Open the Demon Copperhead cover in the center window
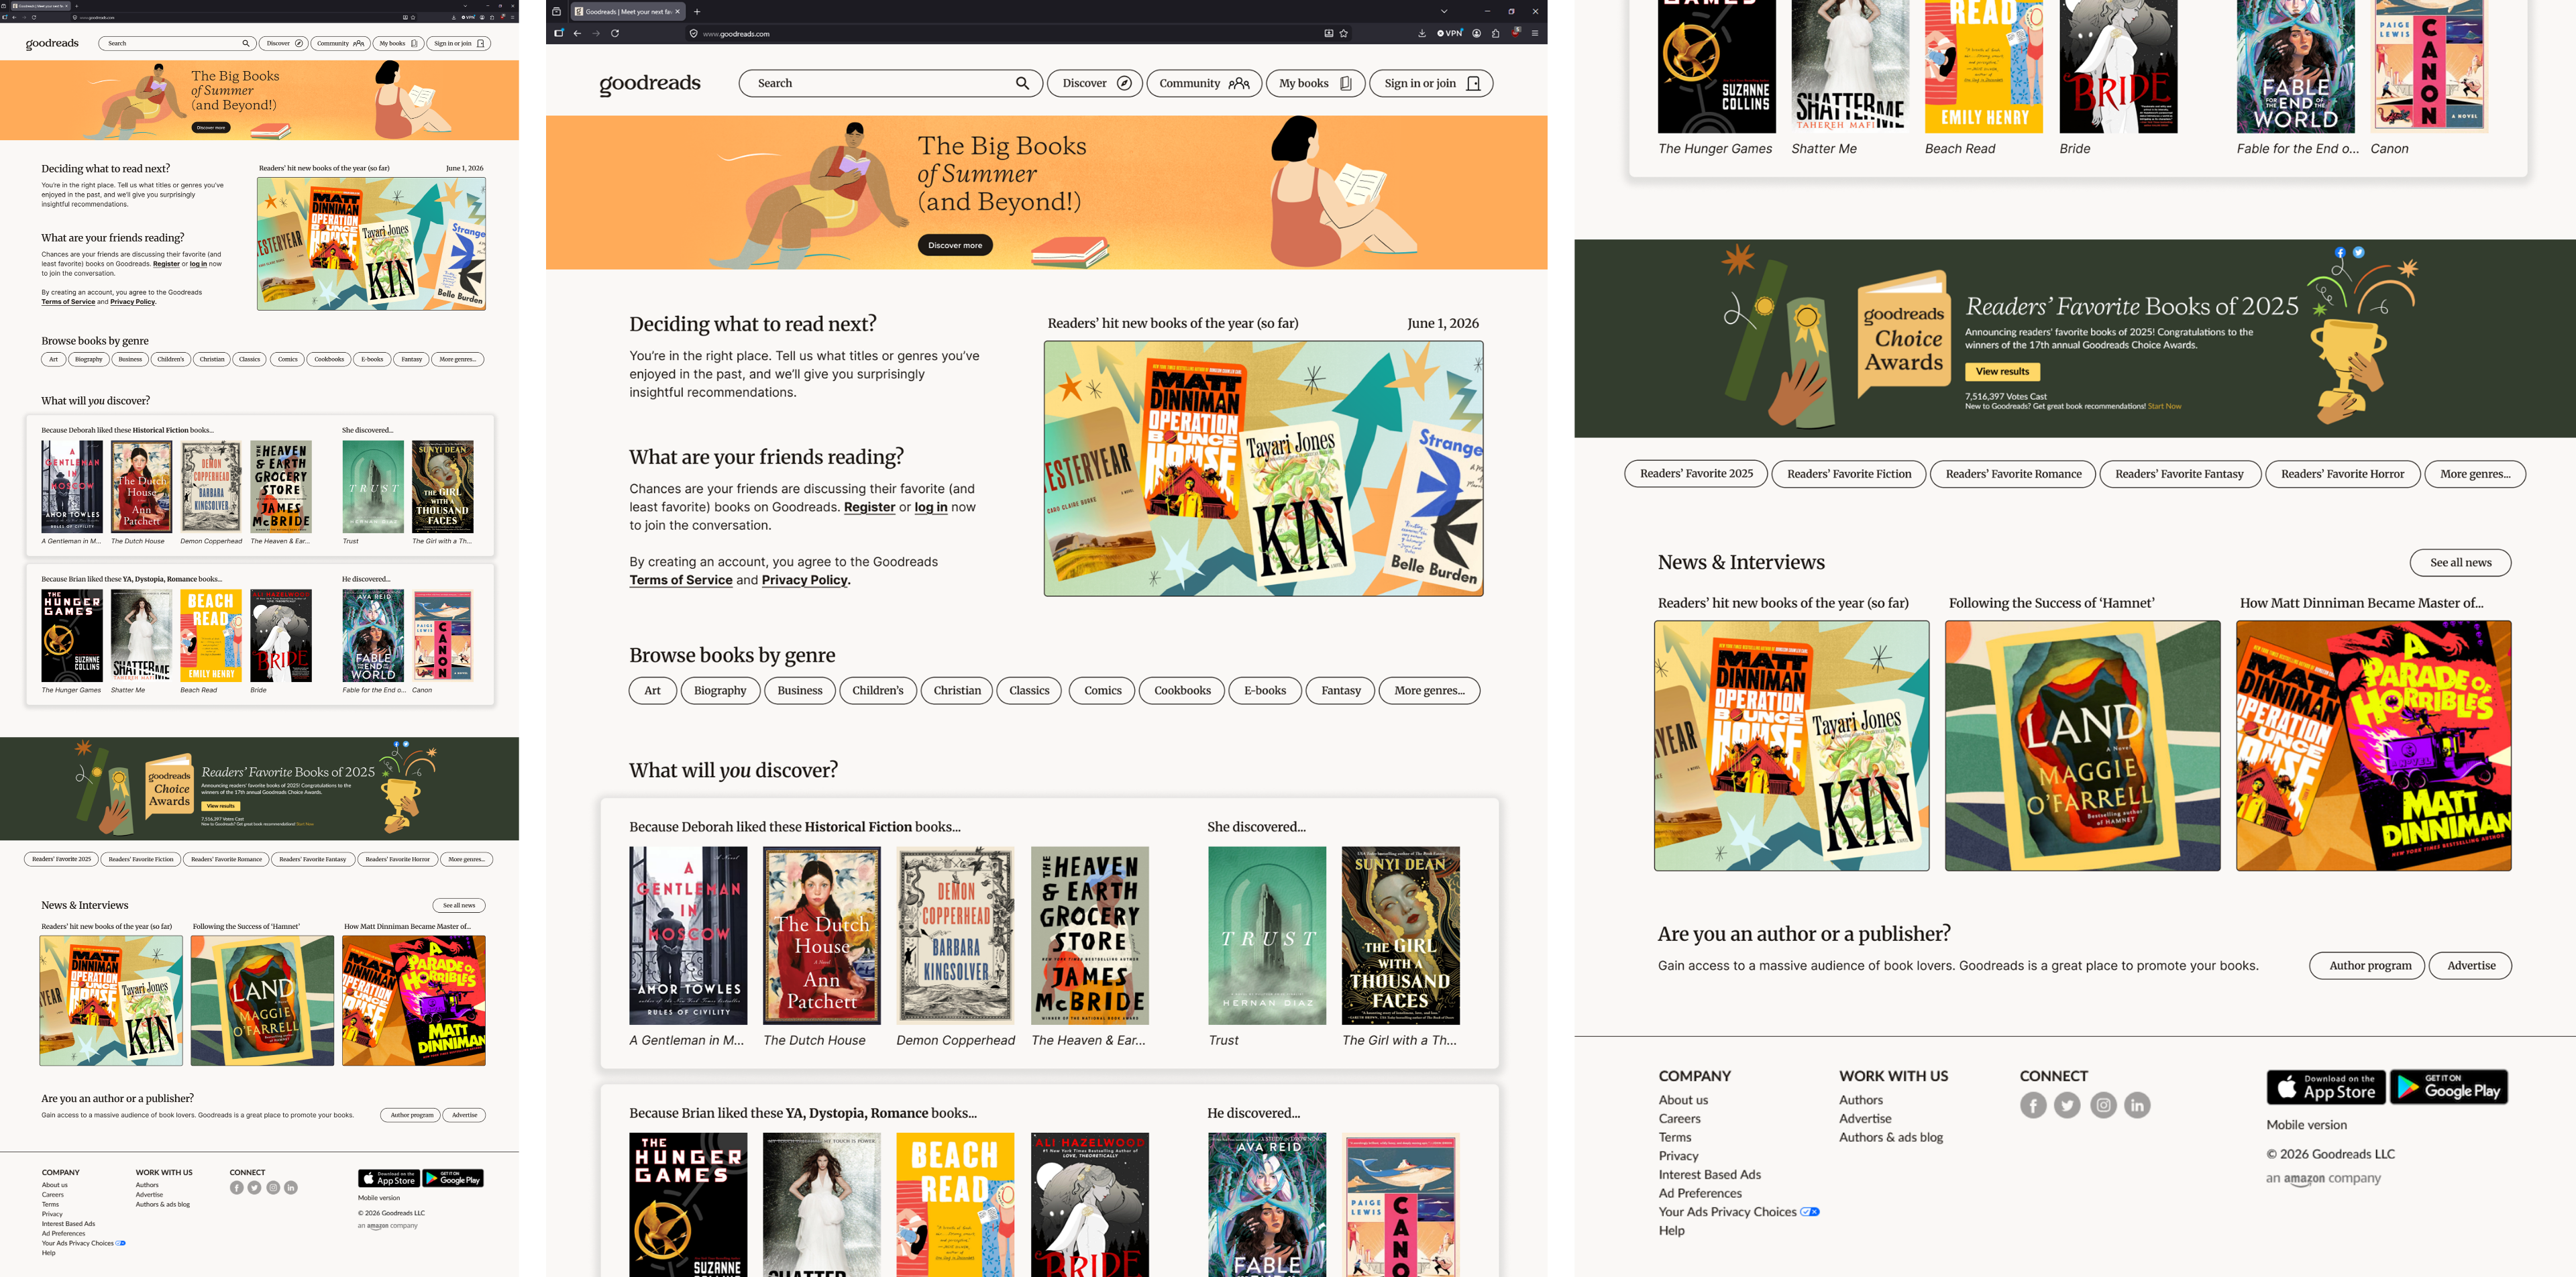 pyautogui.click(x=956, y=936)
